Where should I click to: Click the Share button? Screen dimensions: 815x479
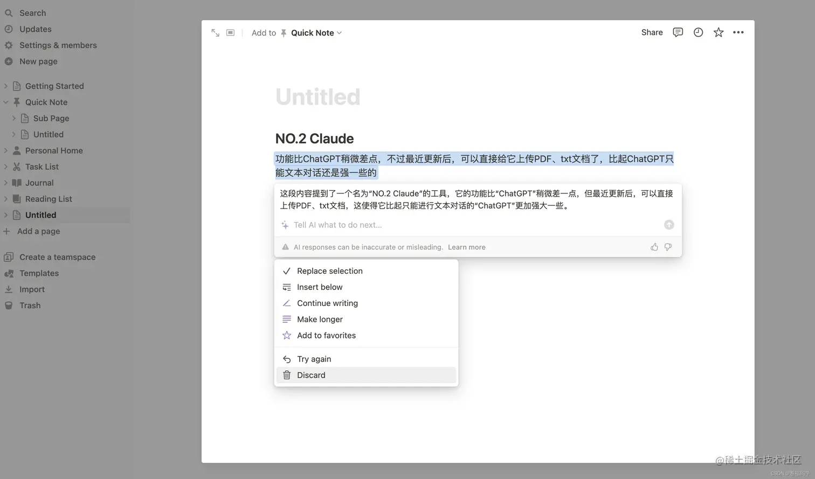click(x=652, y=32)
